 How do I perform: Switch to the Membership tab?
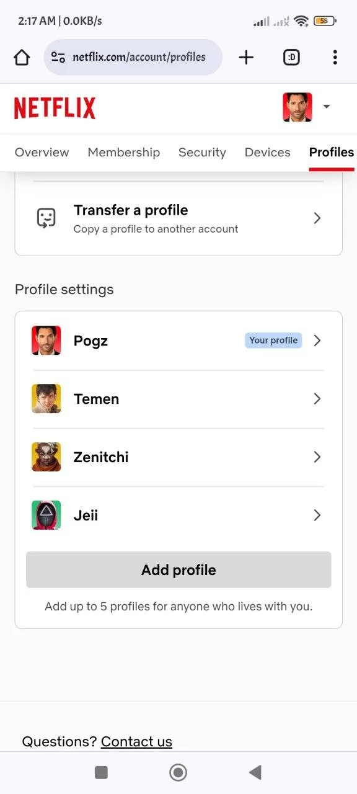coord(124,153)
